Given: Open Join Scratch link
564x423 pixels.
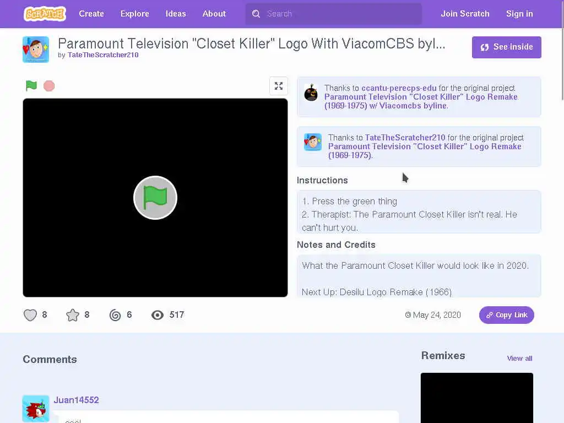Looking at the screenshot, I should pos(465,14).
